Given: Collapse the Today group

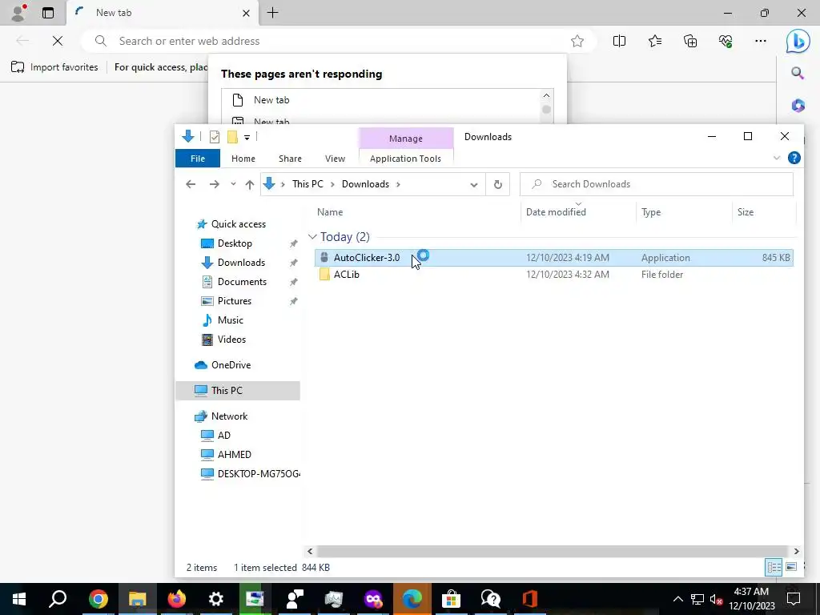Looking at the screenshot, I should [312, 237].
